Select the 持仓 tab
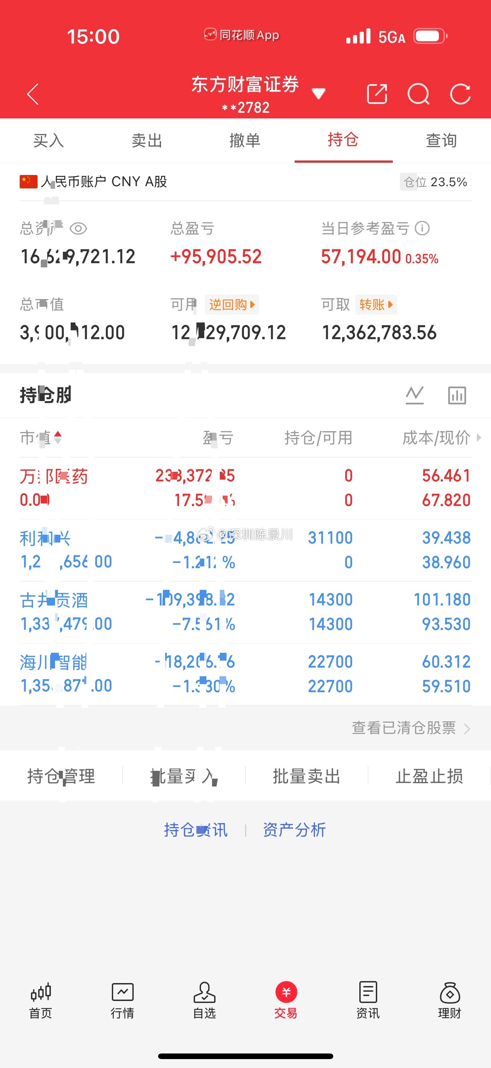This screenshot has height=1068, width=491. [x=343, y=140]
